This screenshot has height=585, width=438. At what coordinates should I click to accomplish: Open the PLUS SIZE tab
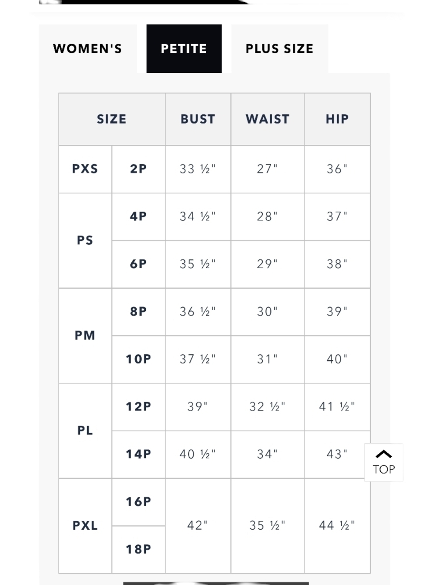coord(279,49)
